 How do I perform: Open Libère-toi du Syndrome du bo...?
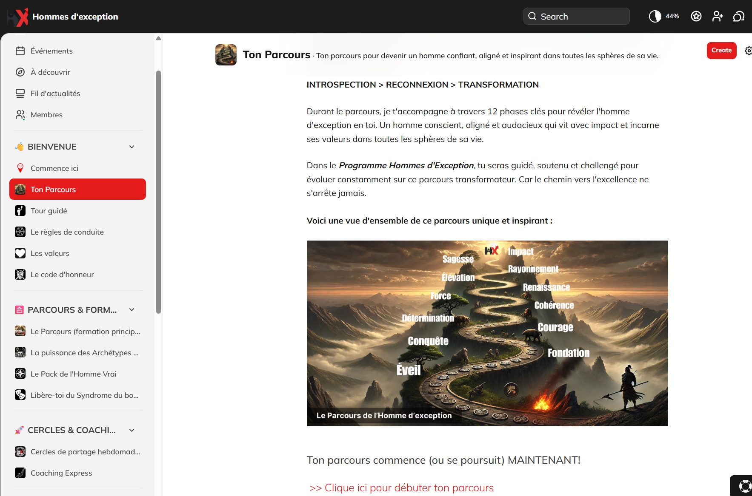pos(77,395)
